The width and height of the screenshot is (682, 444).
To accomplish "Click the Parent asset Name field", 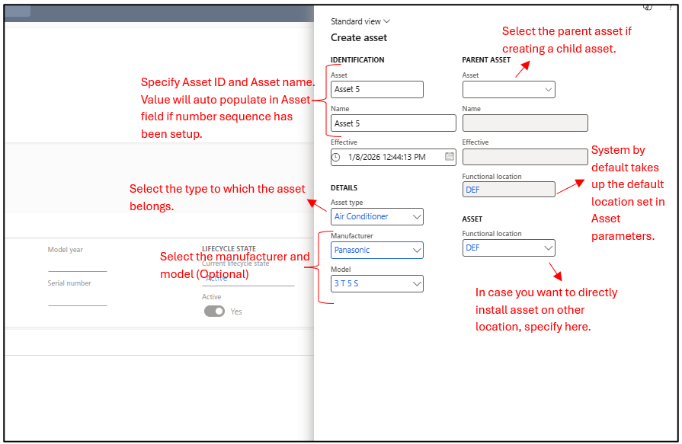I will [x=525, y=123].
